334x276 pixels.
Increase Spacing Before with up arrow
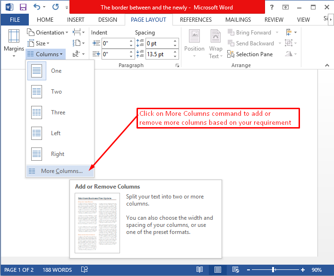(175, 41)
